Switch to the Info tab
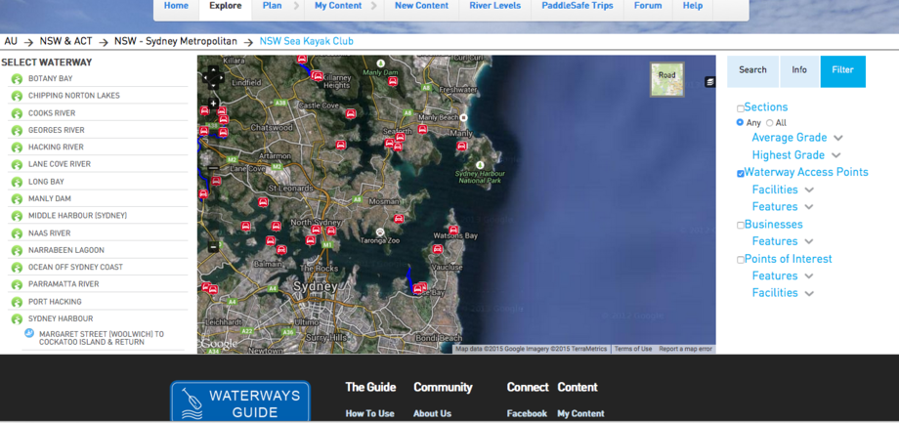Image resolution: width=899 pixels, height=423 pixels. pyautogui.click(x=799, y=71)
